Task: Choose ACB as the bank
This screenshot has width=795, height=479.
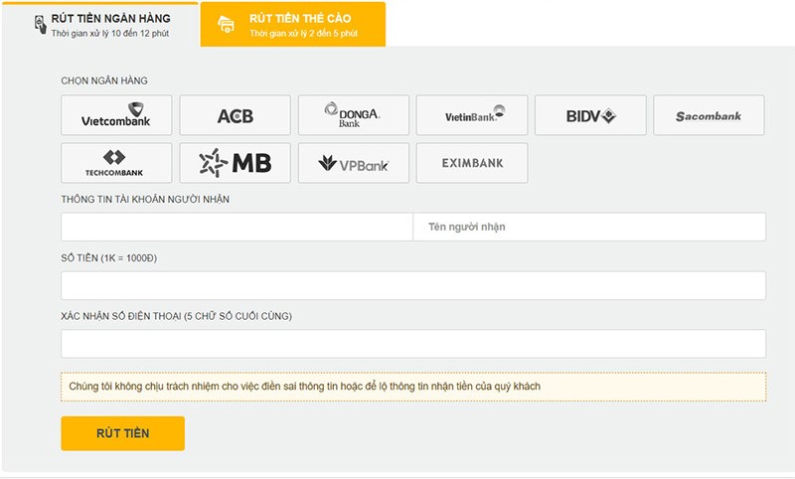Action: coord(235,115)
